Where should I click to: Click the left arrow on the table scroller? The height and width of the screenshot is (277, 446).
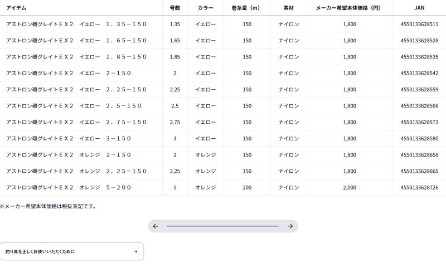(156, 226)
